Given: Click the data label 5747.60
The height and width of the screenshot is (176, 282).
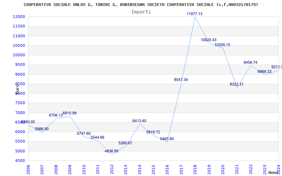Looking at the screenshot, I should coord(84,133).
